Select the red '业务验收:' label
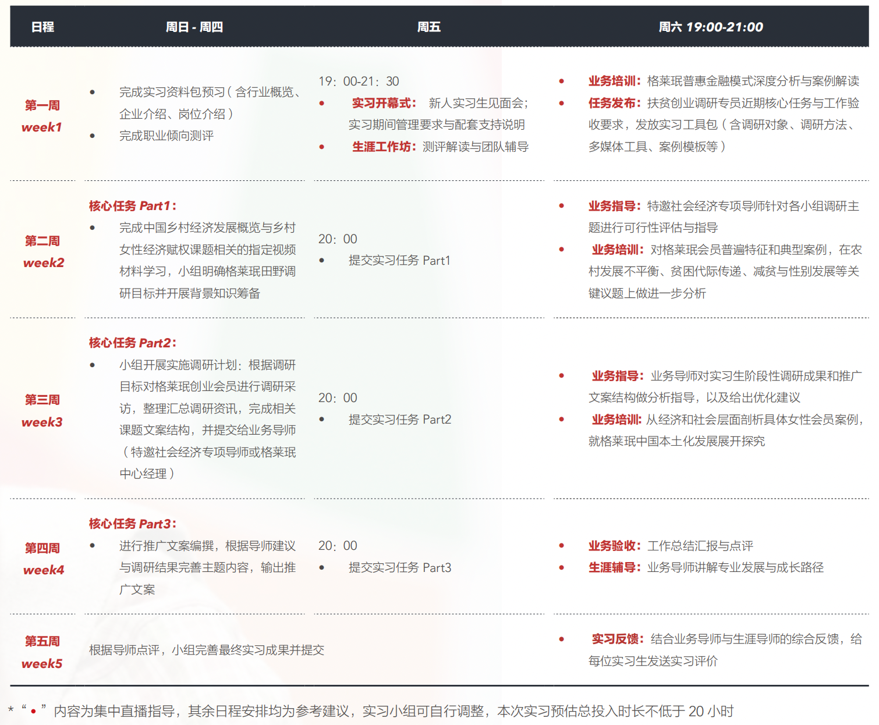This screenshot has height=725, width=879. coord(615,546)
